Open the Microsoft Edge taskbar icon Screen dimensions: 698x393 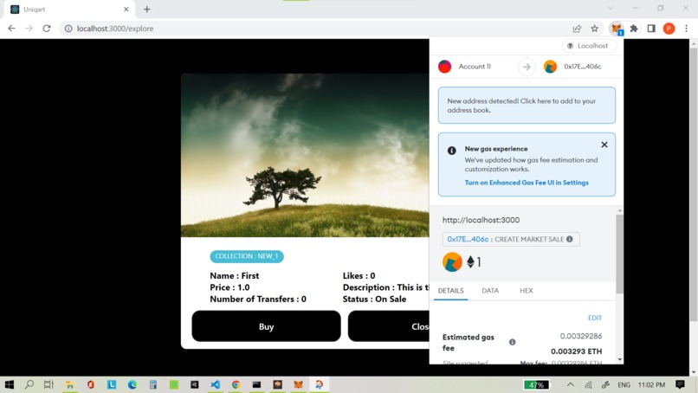(x=132, y=384)
